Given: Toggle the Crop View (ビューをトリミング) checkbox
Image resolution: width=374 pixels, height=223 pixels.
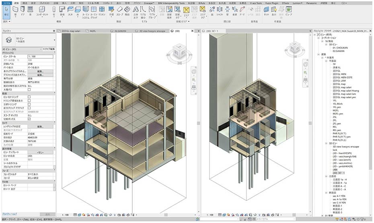Looking at the screenshot, I should 29,97.
